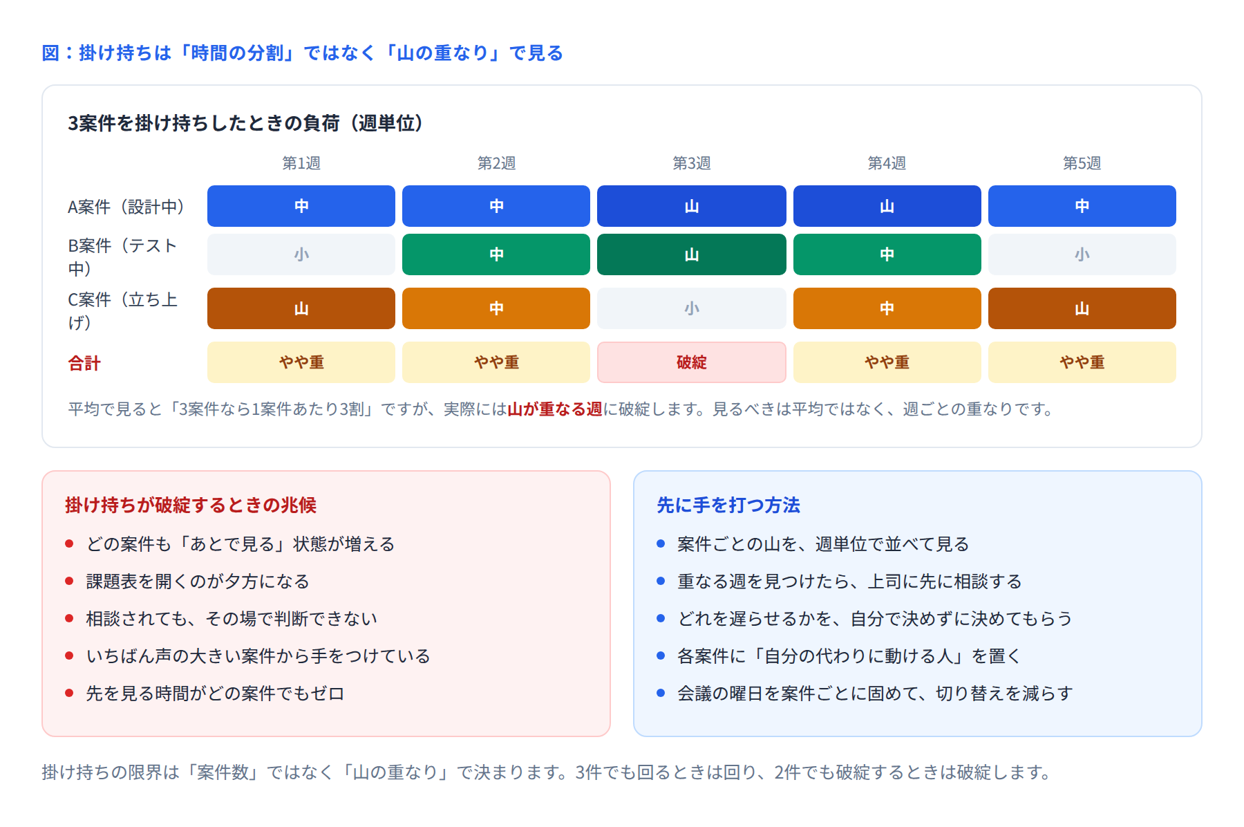Screen dimensions: 1244x827
Task: Select bullet 会議の曜日を案件ごとに固めて
Action: 875,694
